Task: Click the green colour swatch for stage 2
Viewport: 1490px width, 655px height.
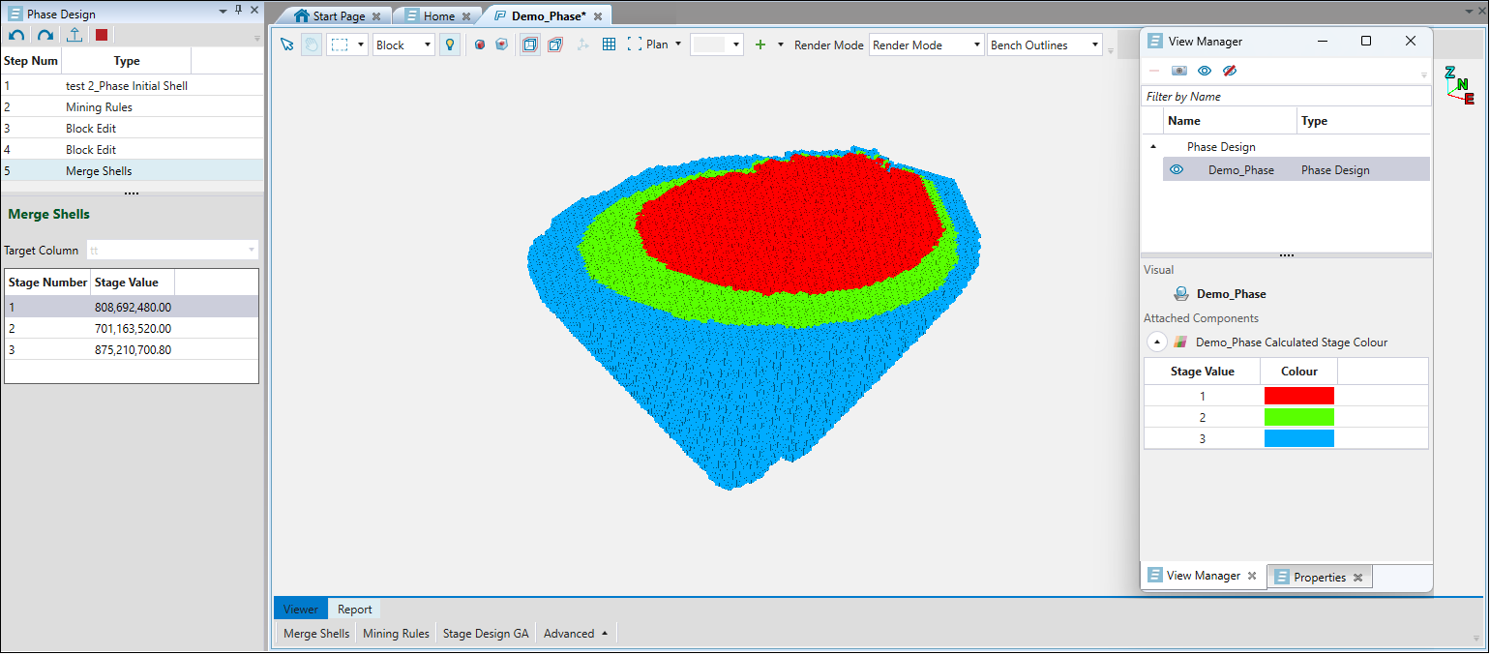Action: point(1298,417)
